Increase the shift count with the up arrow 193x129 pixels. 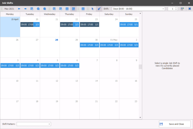tap(176, 8)
